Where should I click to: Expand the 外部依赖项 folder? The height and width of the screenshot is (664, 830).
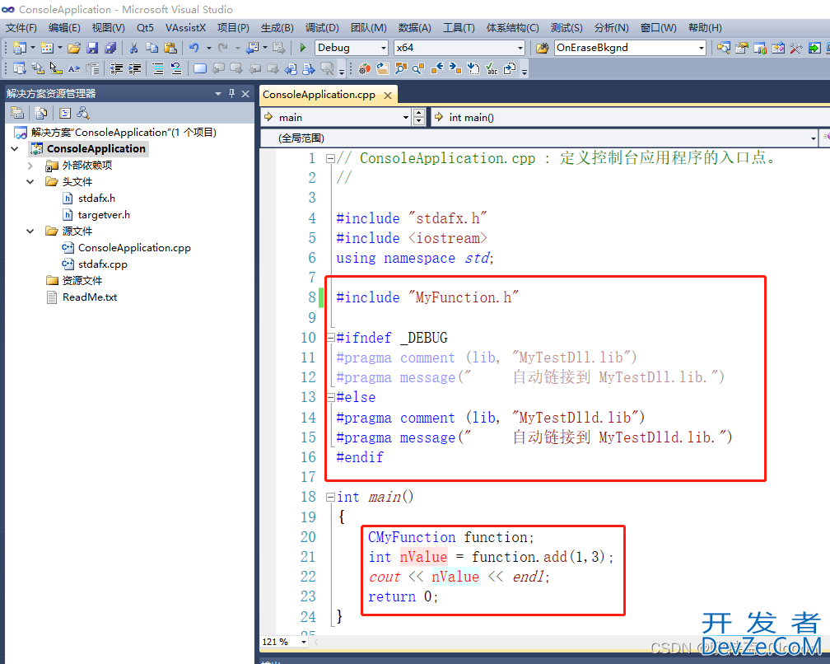(x=30, y=166)
